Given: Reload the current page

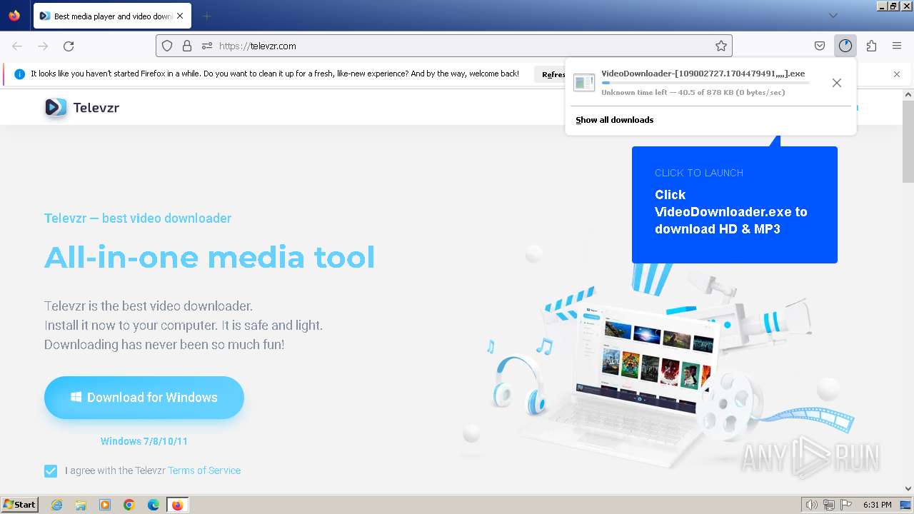Looking at the screenshot, I should 69,46.
